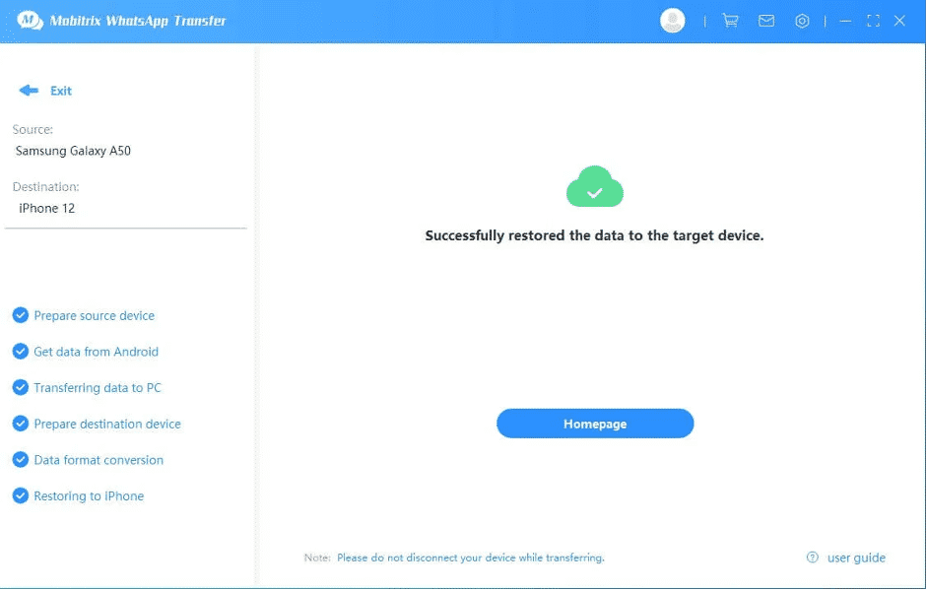The image size is (927, 591).
Task: Open the settings gear icon
Action: coord(802,21)
